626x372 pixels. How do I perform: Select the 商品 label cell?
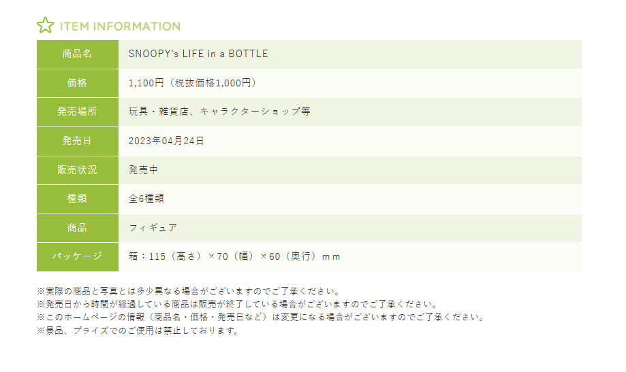click(x=77, y=228)
